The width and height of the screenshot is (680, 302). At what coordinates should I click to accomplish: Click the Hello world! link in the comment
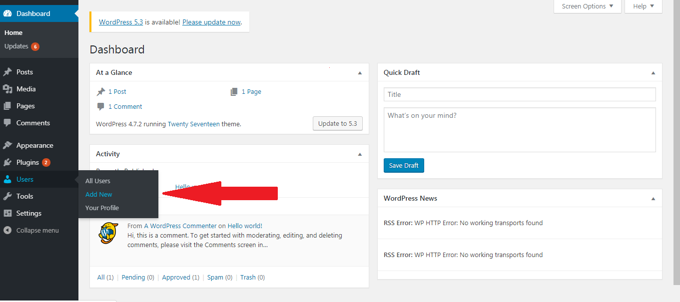coord(245,226)
